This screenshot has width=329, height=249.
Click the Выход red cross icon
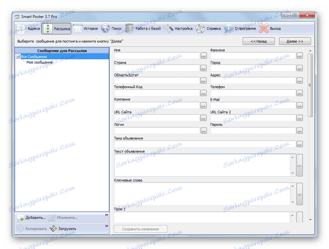264,28
